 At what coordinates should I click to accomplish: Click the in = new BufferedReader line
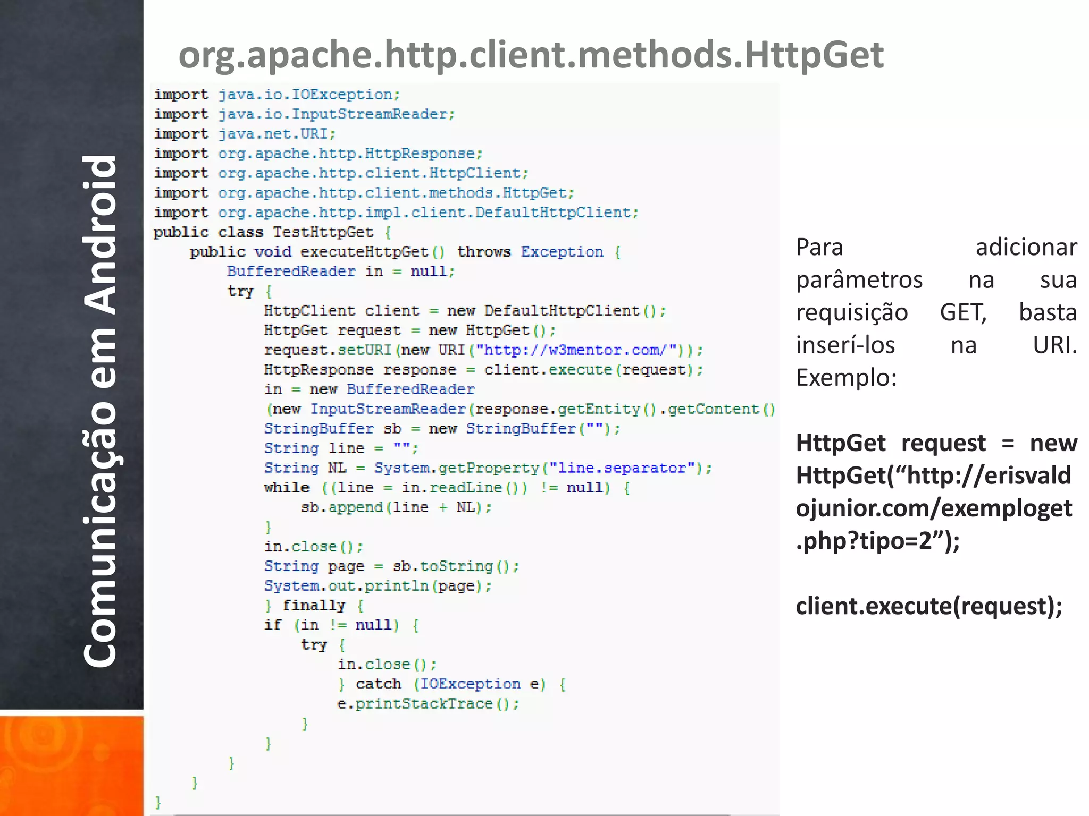click(x=370, y=389)
